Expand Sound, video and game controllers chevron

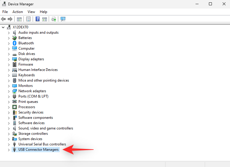[x=9, y=129]
